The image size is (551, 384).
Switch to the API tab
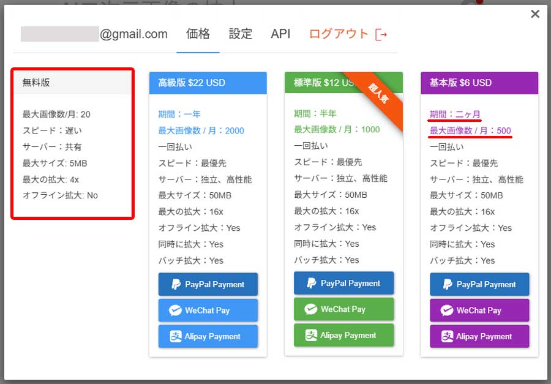280,35
